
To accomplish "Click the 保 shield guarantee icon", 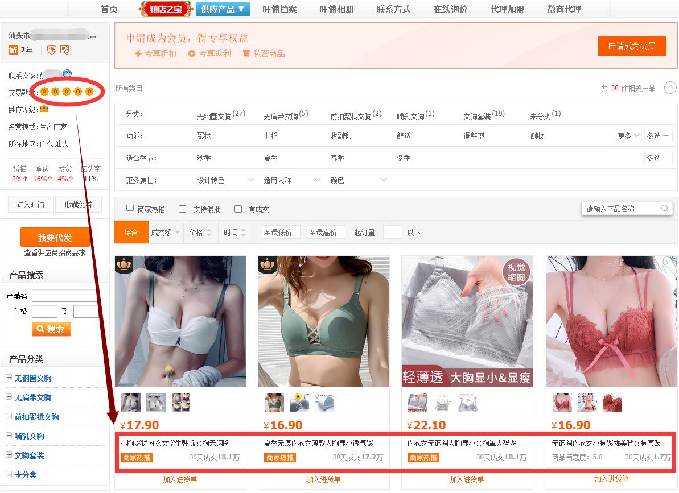I will pos(52,50).
